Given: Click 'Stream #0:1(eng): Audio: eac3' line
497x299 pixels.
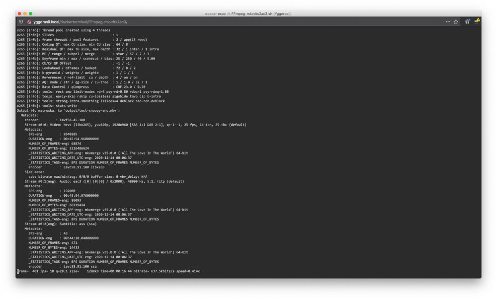Looking at the screenshot, I should click(104, 181).
